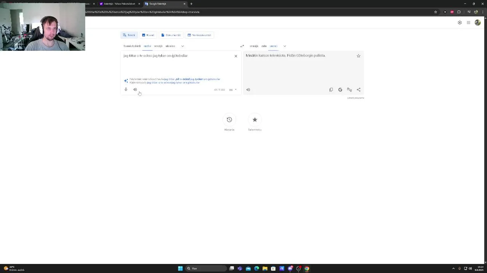Open the browser extensions puzzle icon
Viewport: 487px width, 273px height.
coord(459,12)
